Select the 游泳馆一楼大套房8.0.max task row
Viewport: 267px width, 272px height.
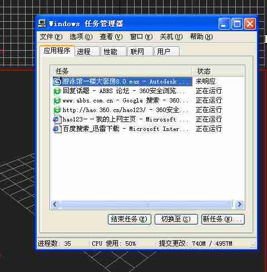pyautogui.click(x=122, y=81)
